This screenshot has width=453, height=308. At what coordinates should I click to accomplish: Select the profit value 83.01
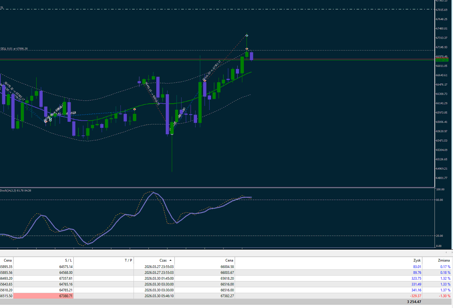(417, 267)
